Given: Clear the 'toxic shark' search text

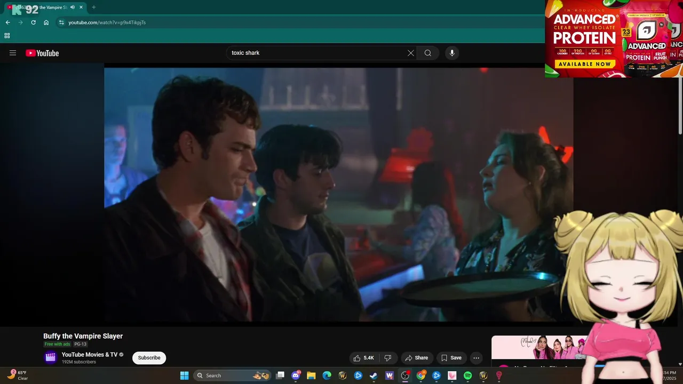Looking at the screenshot, I should (410, 53).
